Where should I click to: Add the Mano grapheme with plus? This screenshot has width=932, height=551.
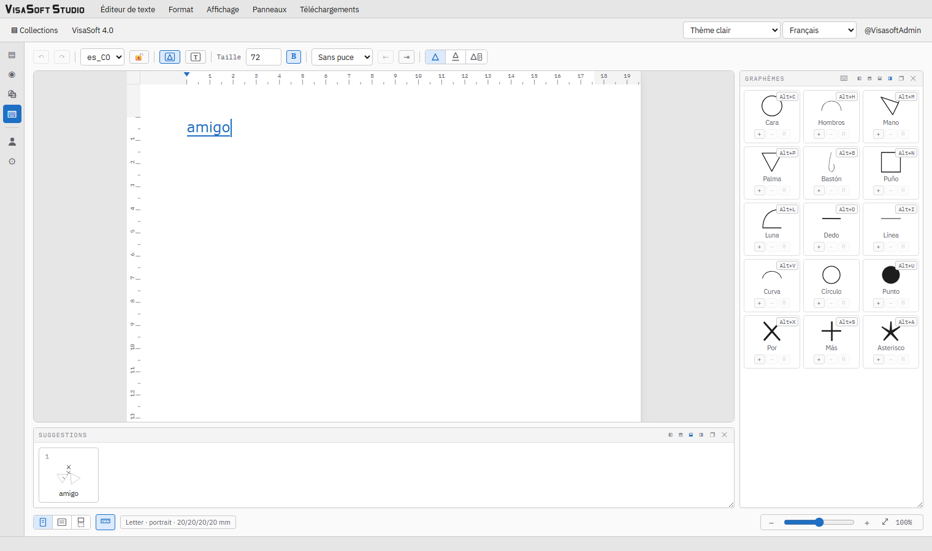click(879, 134)
